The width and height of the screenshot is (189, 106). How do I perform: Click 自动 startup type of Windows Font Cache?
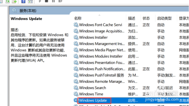pos(161,25)
